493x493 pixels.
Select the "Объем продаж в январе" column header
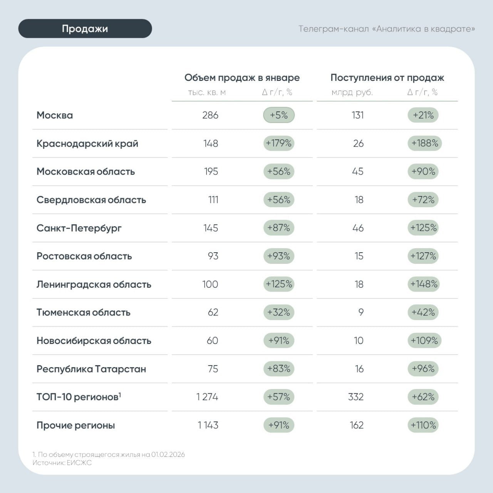pos(242,77)
